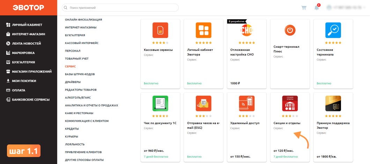The height and width of the screenshot is (164, 370).
Task: Click the Премиум поддержка Эвотор icon
Action: (333, 103)
